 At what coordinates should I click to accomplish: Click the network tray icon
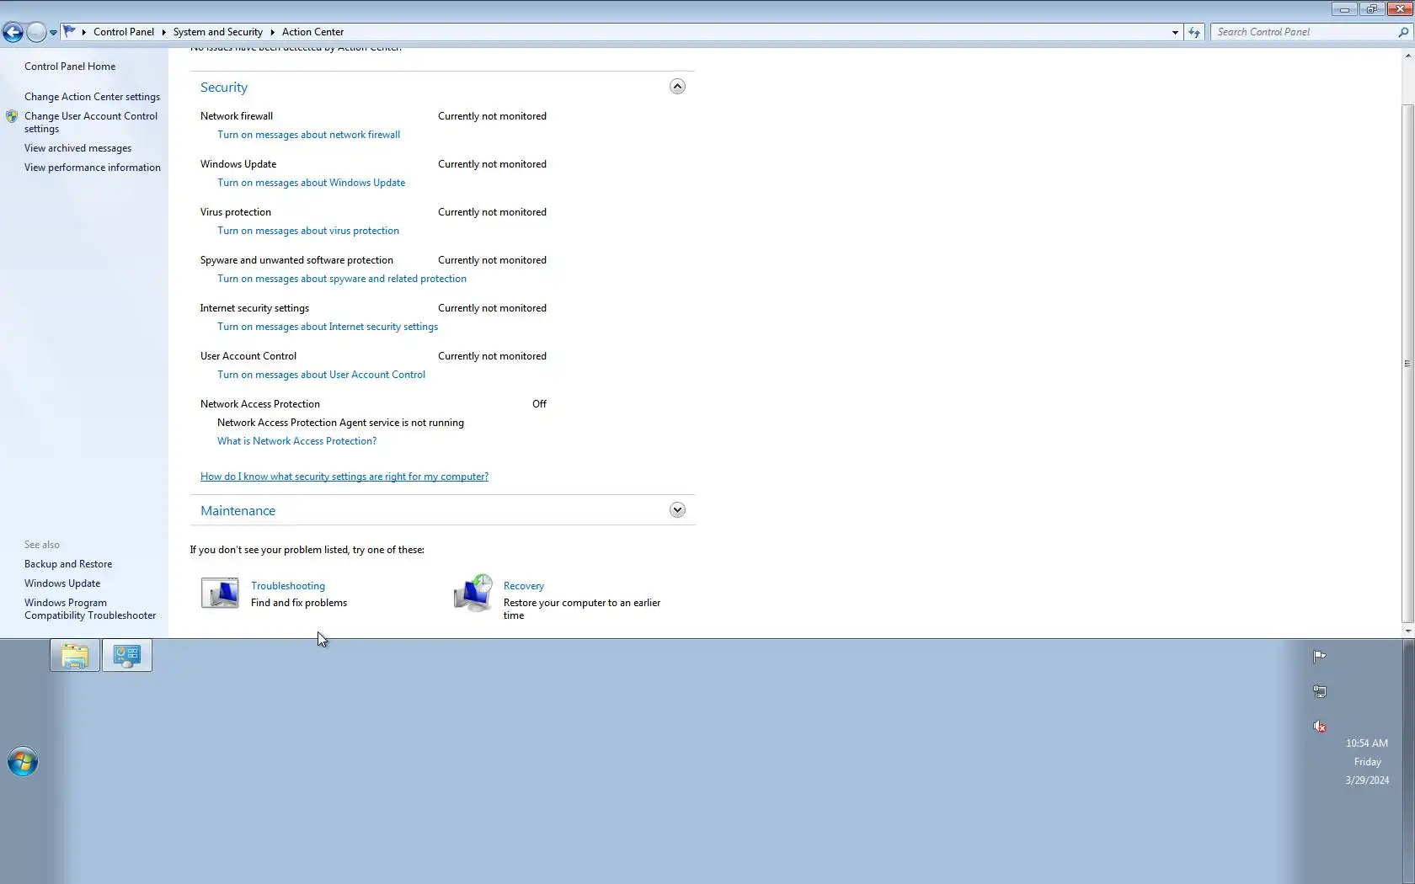click(x=1320, y=692)
